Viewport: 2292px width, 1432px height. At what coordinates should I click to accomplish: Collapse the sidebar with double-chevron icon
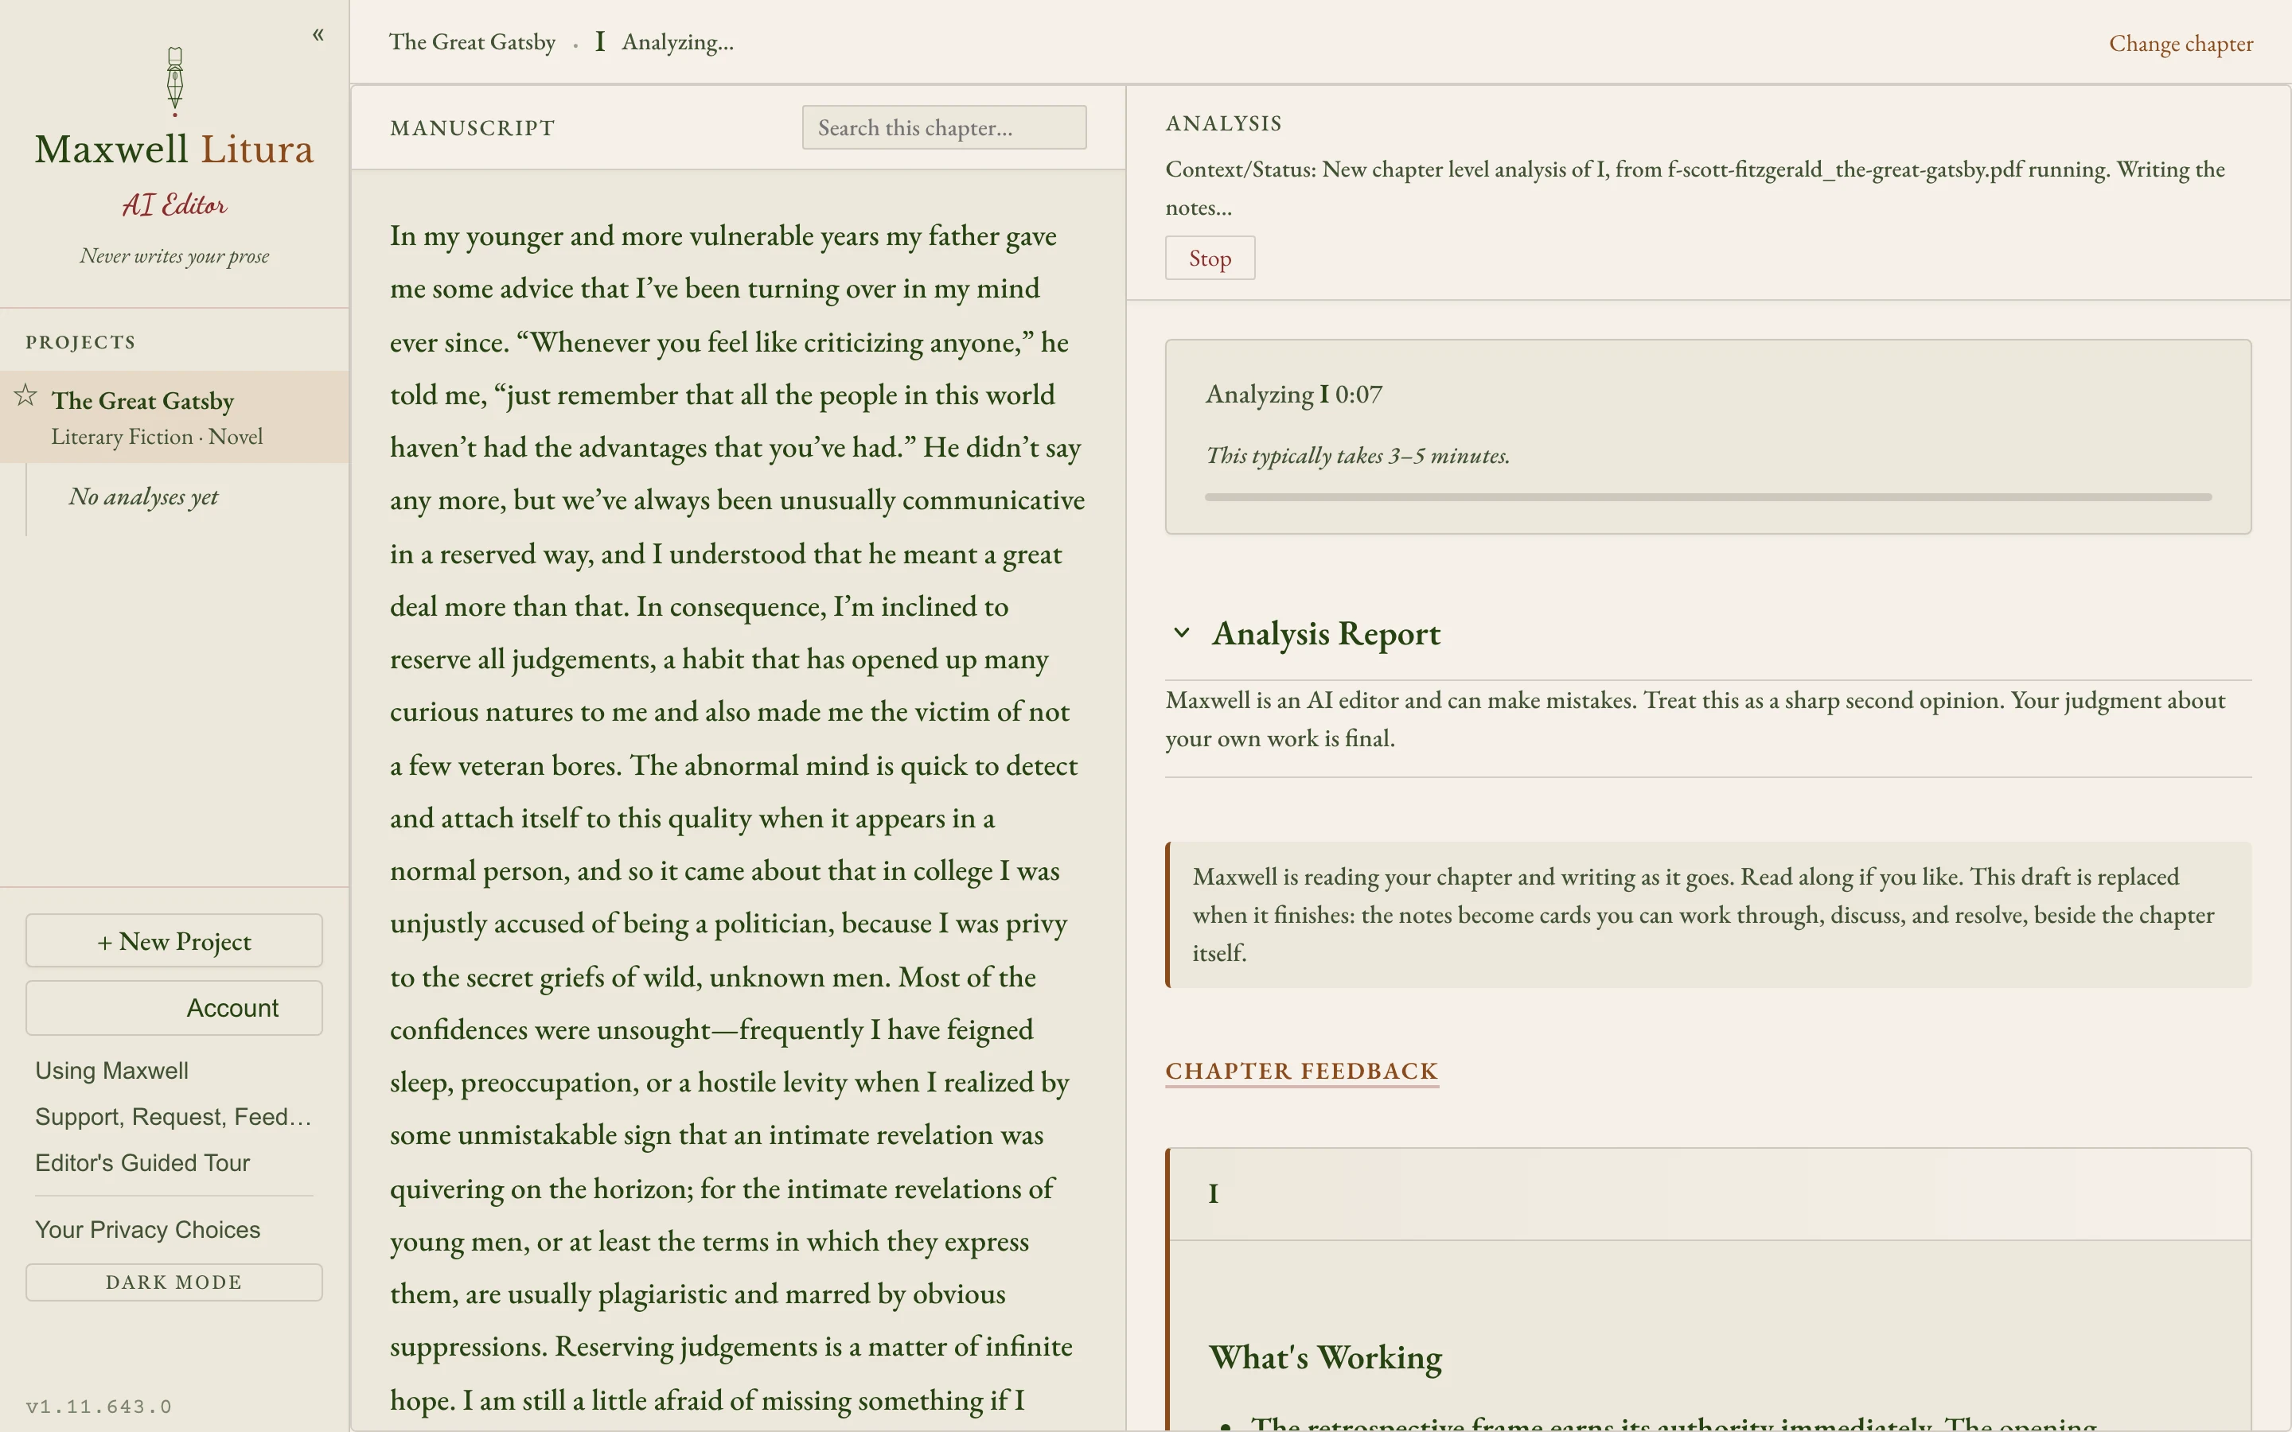[318, 35]
